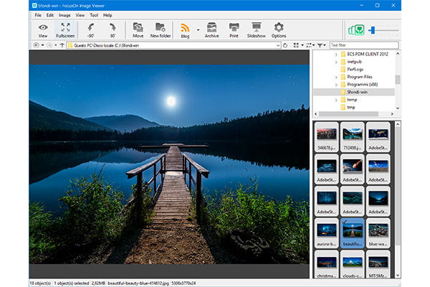Toggle the green thumbnail view button

pos(355,30)
